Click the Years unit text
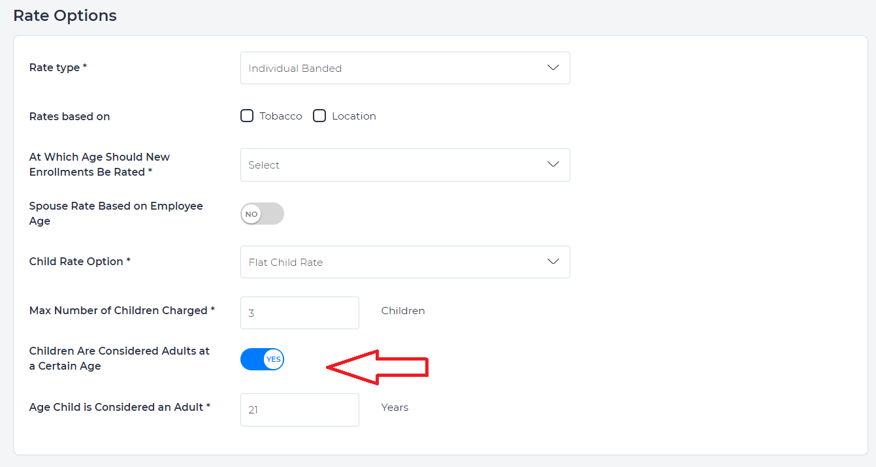Image resolution: width=876 pixels, height=467 pixels. point(395,408)
